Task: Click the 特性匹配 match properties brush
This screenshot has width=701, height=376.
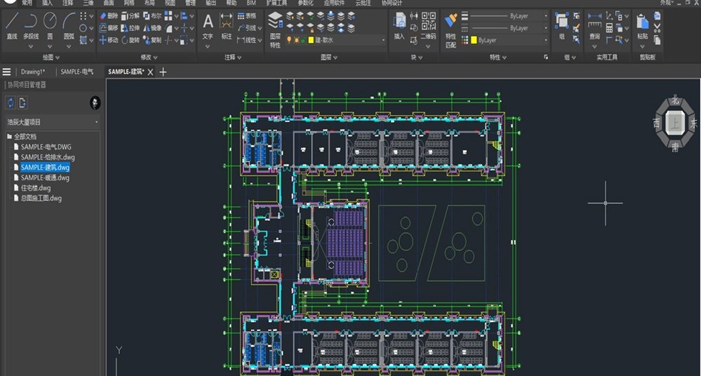Action: point(450,29)
